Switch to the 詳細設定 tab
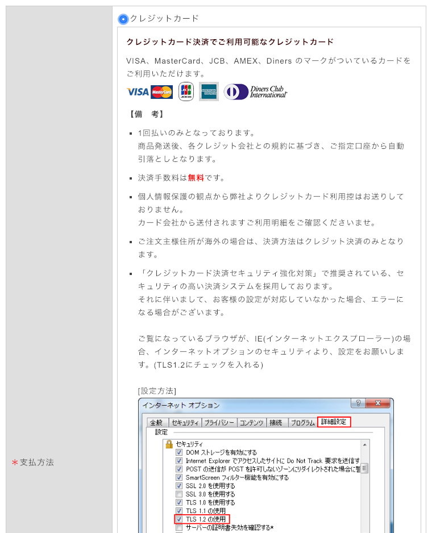 (334, 422)
